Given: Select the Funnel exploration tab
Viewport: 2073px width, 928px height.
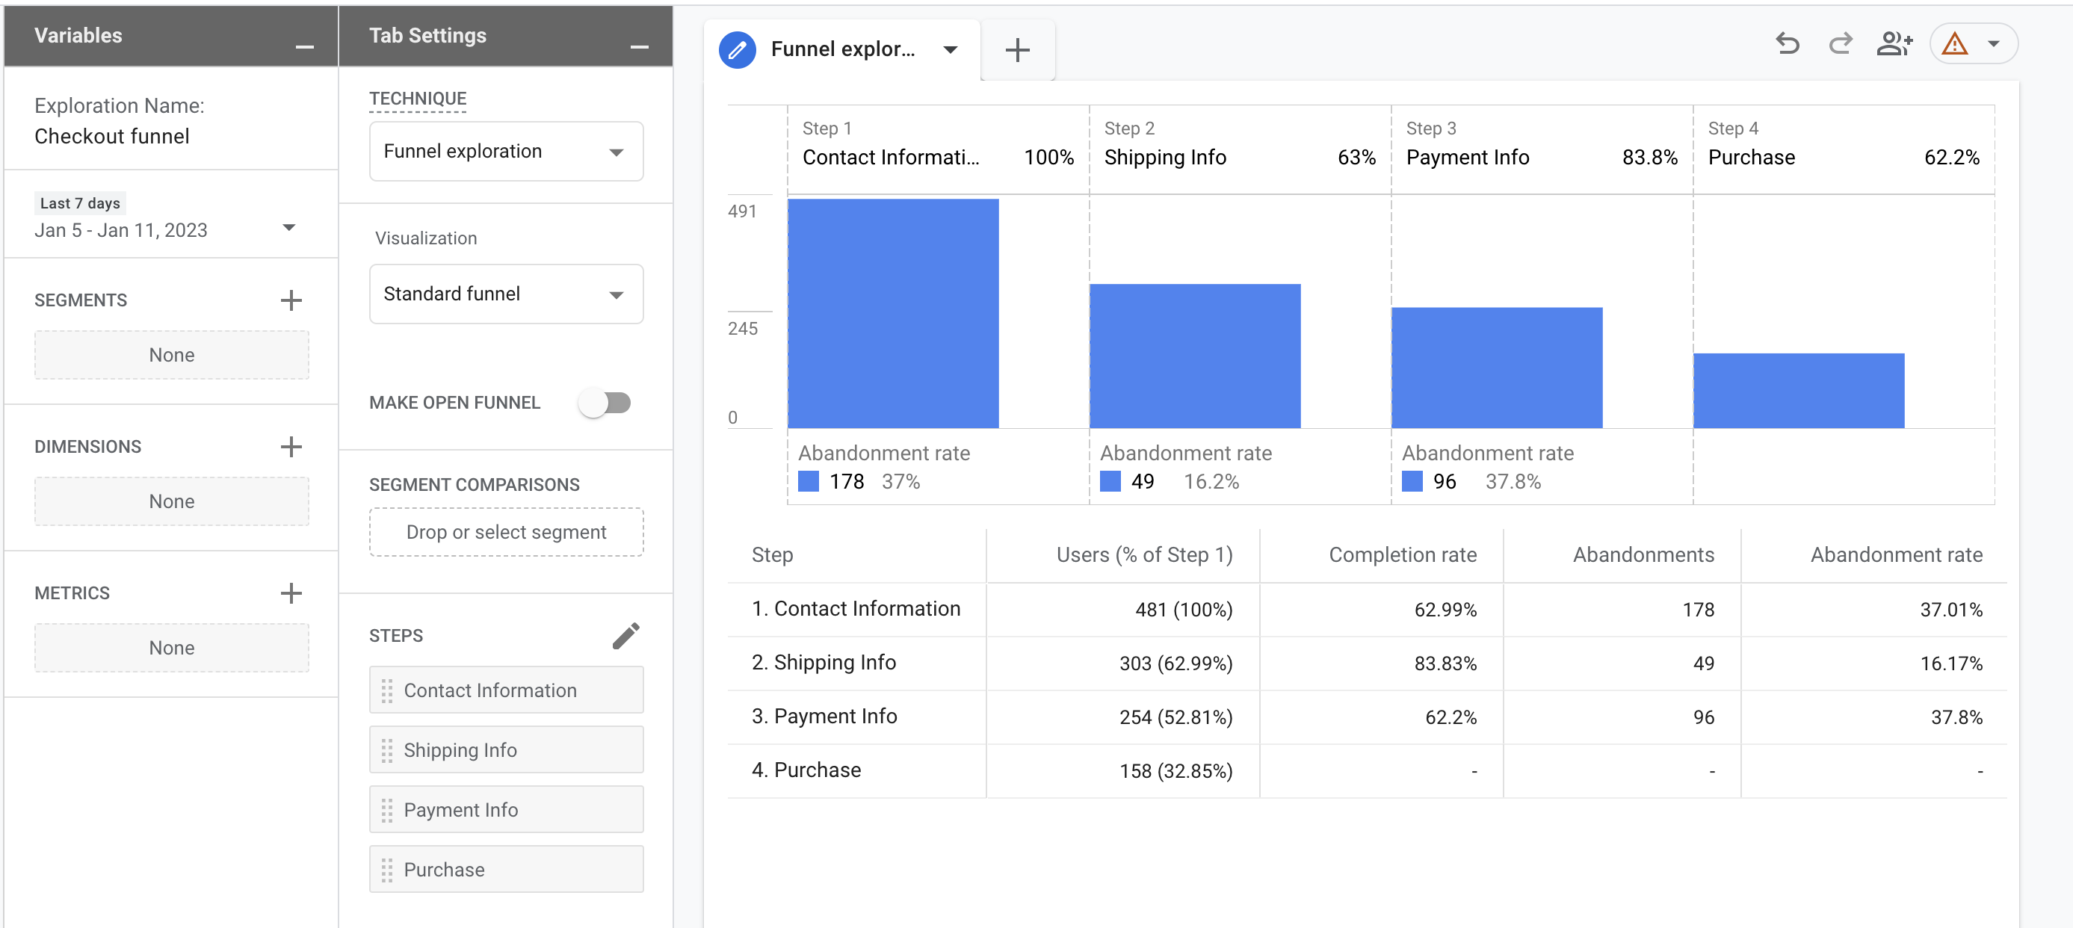Looking at the screenshot, I should (x=842, y=49).
